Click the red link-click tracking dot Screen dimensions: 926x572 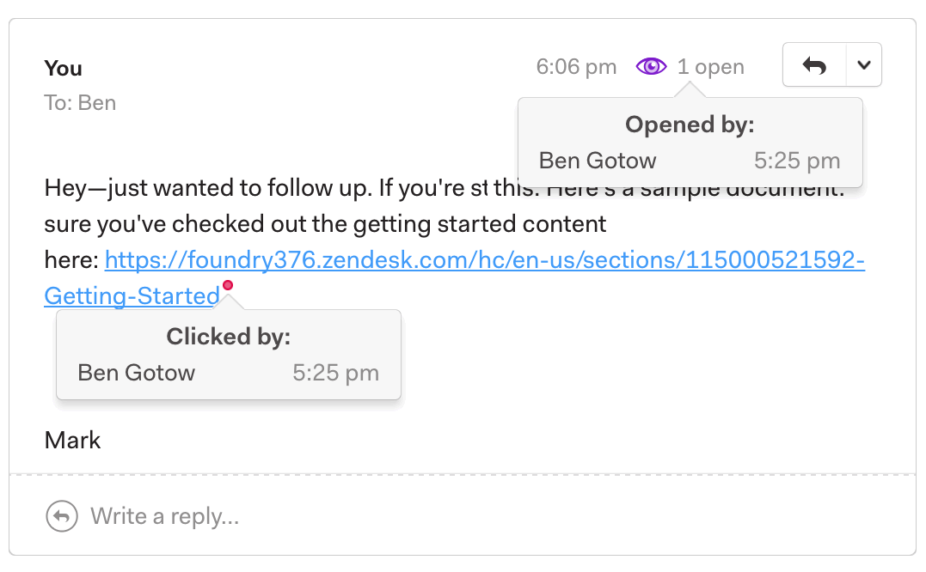[228, 285]
